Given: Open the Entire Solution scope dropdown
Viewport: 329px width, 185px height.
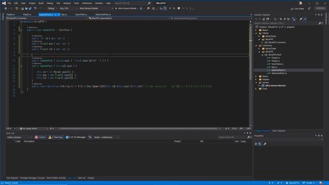Looking at the screenshot, I should coord(20,137).
